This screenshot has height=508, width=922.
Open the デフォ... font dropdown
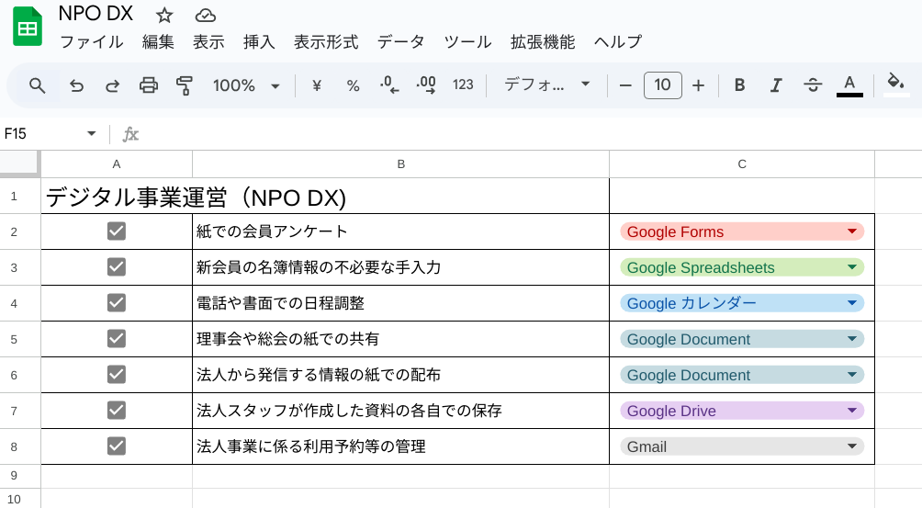click(x=546, y=85)
